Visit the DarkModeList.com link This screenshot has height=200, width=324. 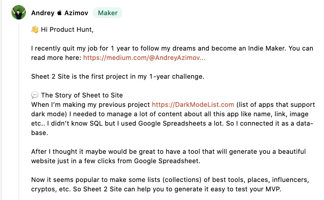point(193,105)
